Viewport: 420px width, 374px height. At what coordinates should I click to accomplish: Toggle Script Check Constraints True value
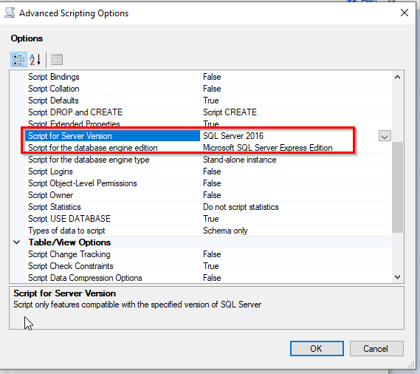211,266
